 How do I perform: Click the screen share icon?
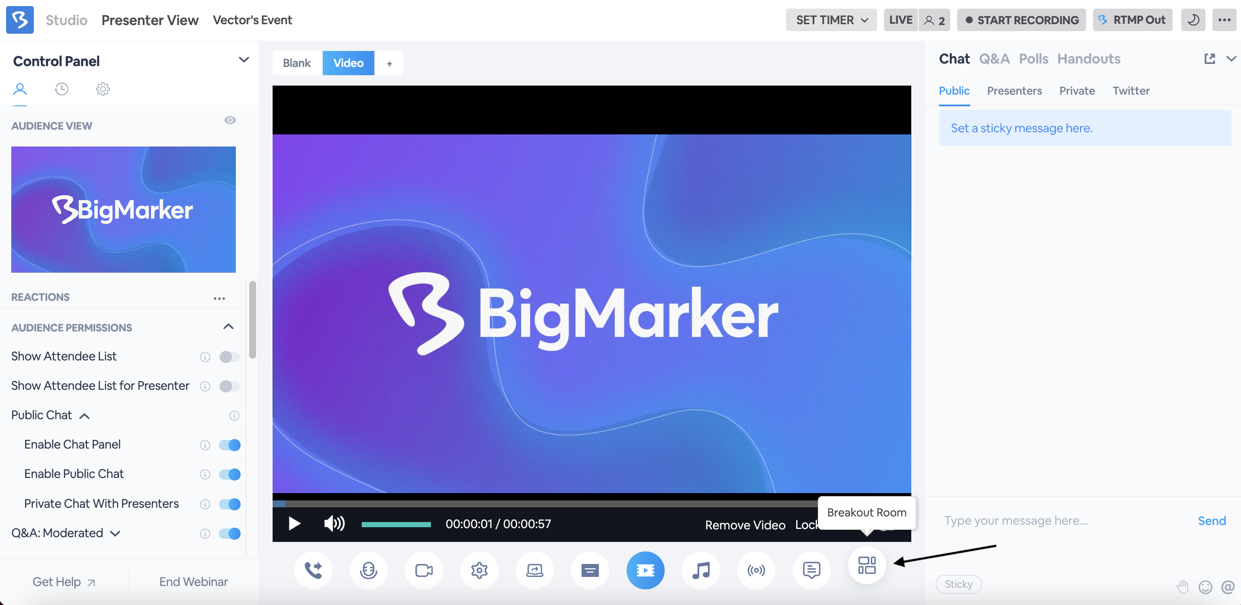[x=535, y=570]
